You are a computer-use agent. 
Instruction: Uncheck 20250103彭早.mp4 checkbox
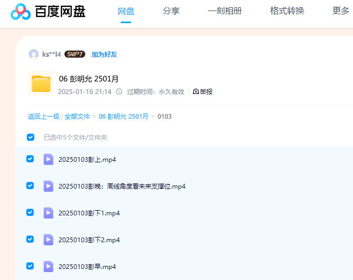click(30, 266)
